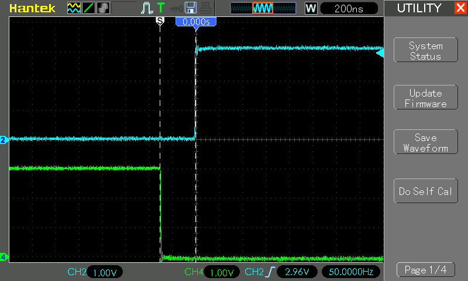Click Save Waveform button
The image size is (468, 281).
(426, 142)
